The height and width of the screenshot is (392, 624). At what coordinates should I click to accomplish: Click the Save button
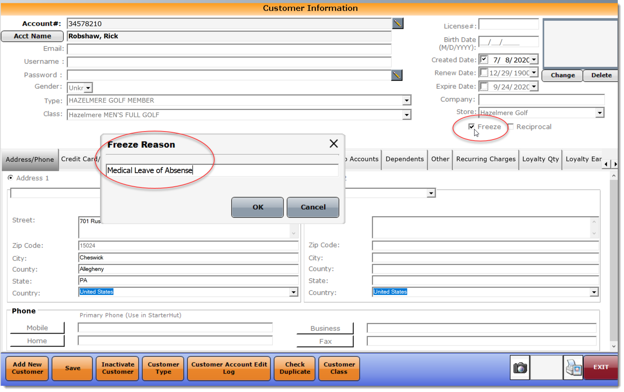(72, 368)
